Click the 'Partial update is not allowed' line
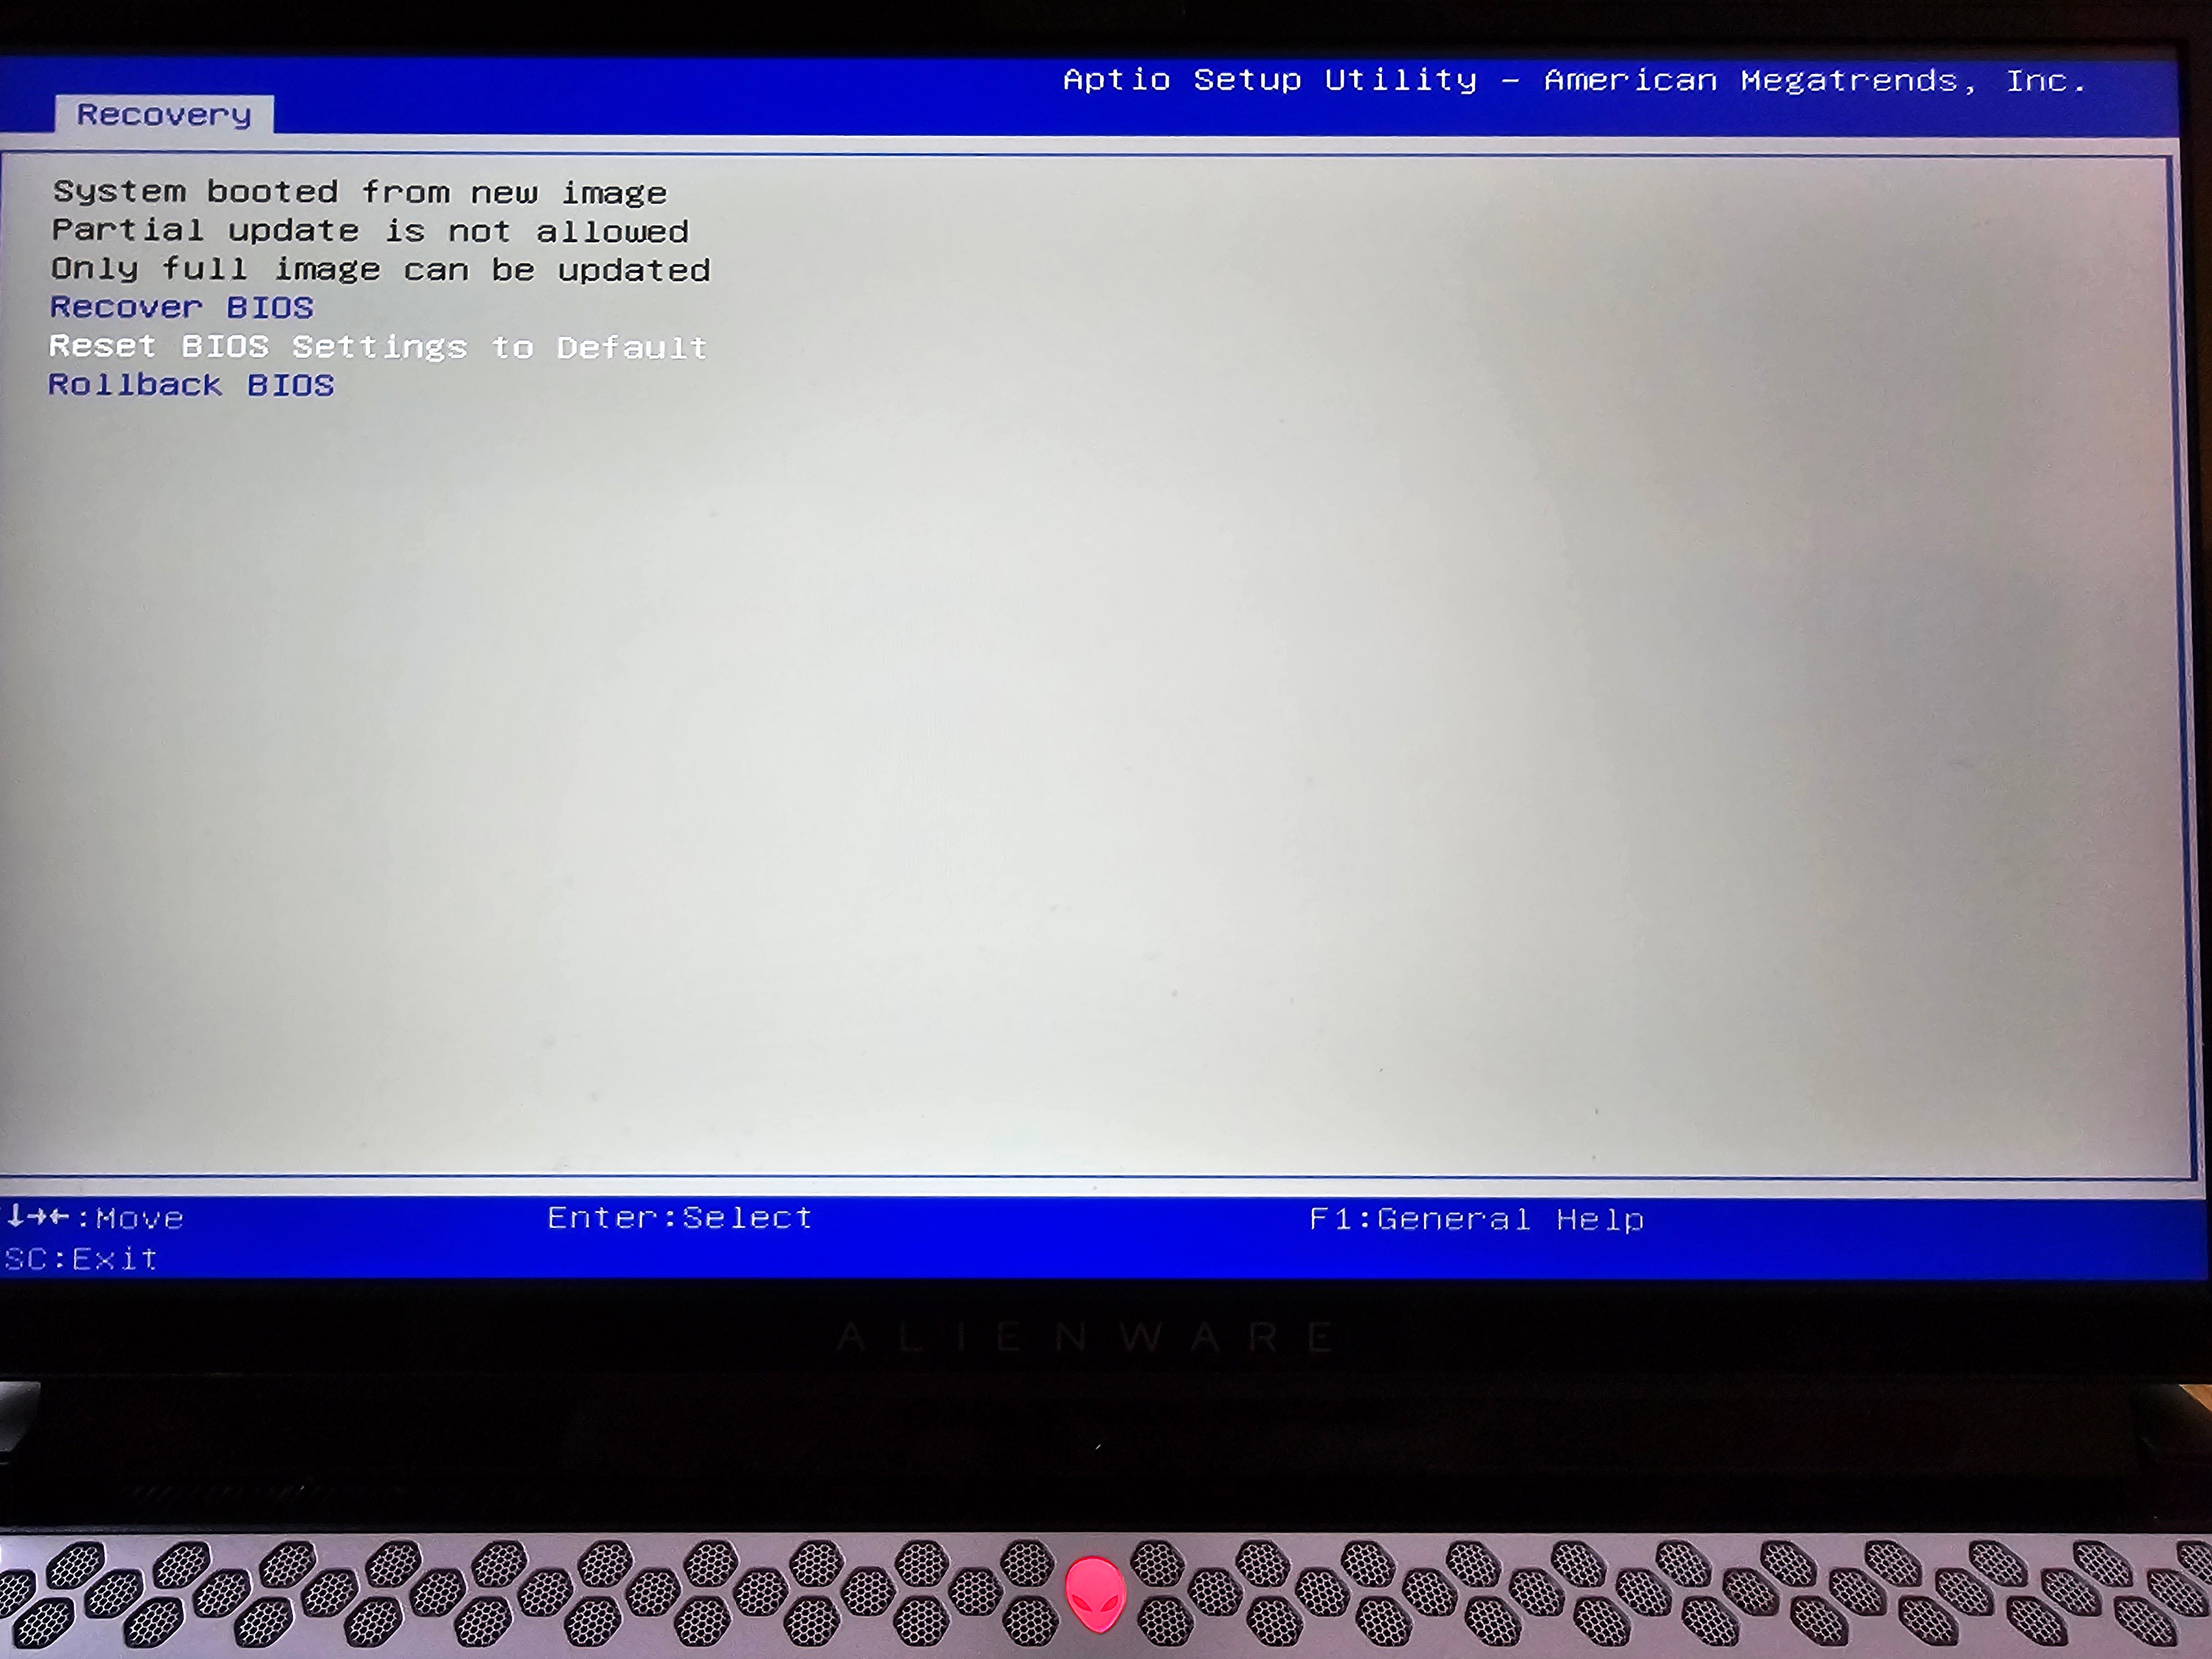The height and width of the screenshot is (1659, 2212). (370, 231)
